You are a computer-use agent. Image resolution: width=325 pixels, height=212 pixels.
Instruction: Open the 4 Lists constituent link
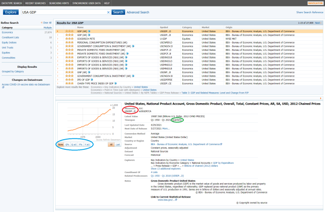click(x=154, y=172)
